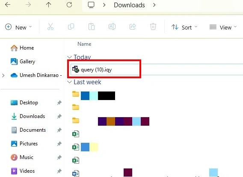Open Music quick access folder
The width and height of the screenshot is (243, 177).
pyautogui.click(x=22, y=157)
